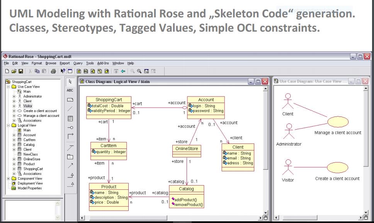Open the Browse menu

51,63
